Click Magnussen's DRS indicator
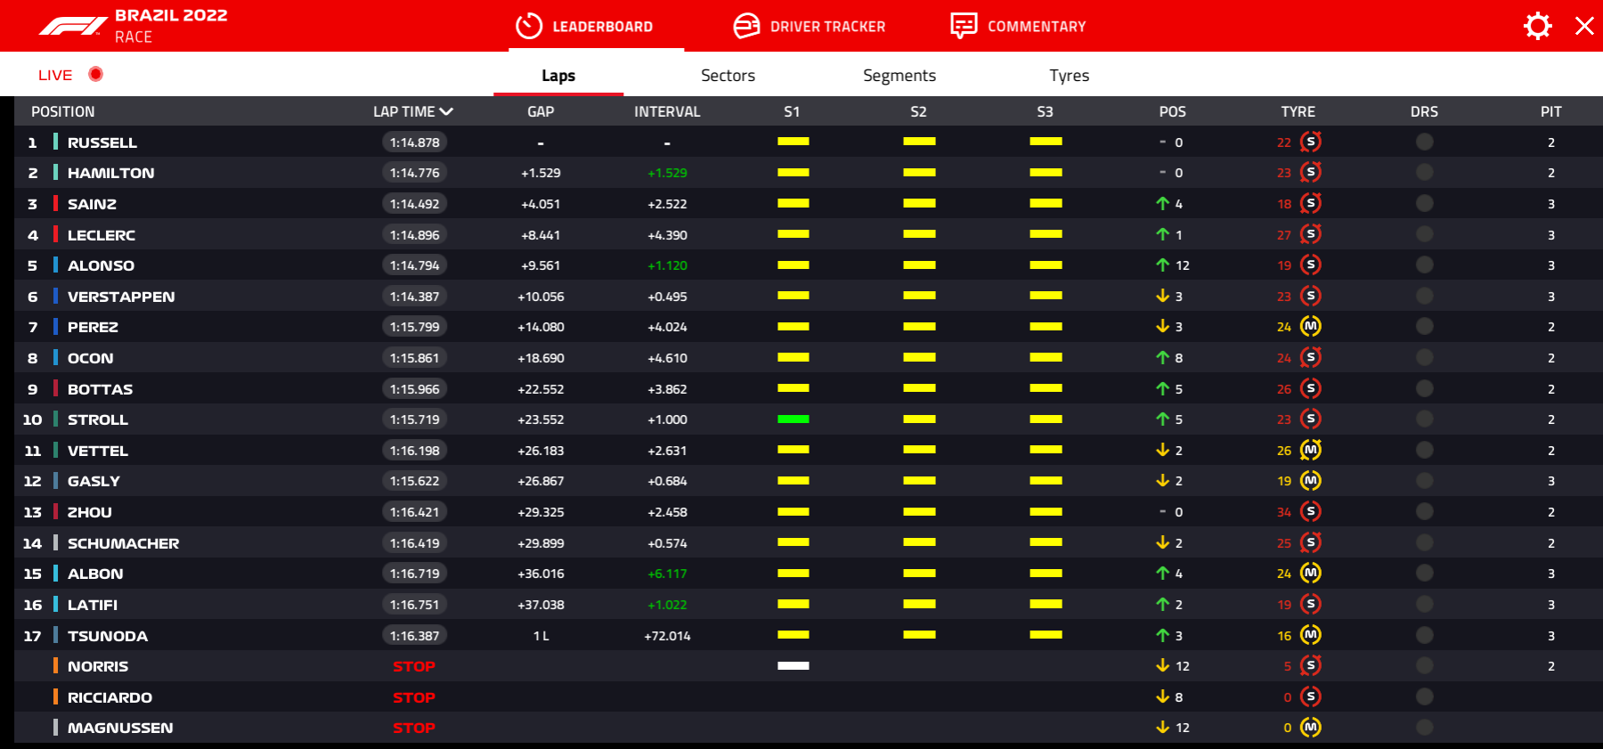1603x749 pixels. pos(1424,728)
